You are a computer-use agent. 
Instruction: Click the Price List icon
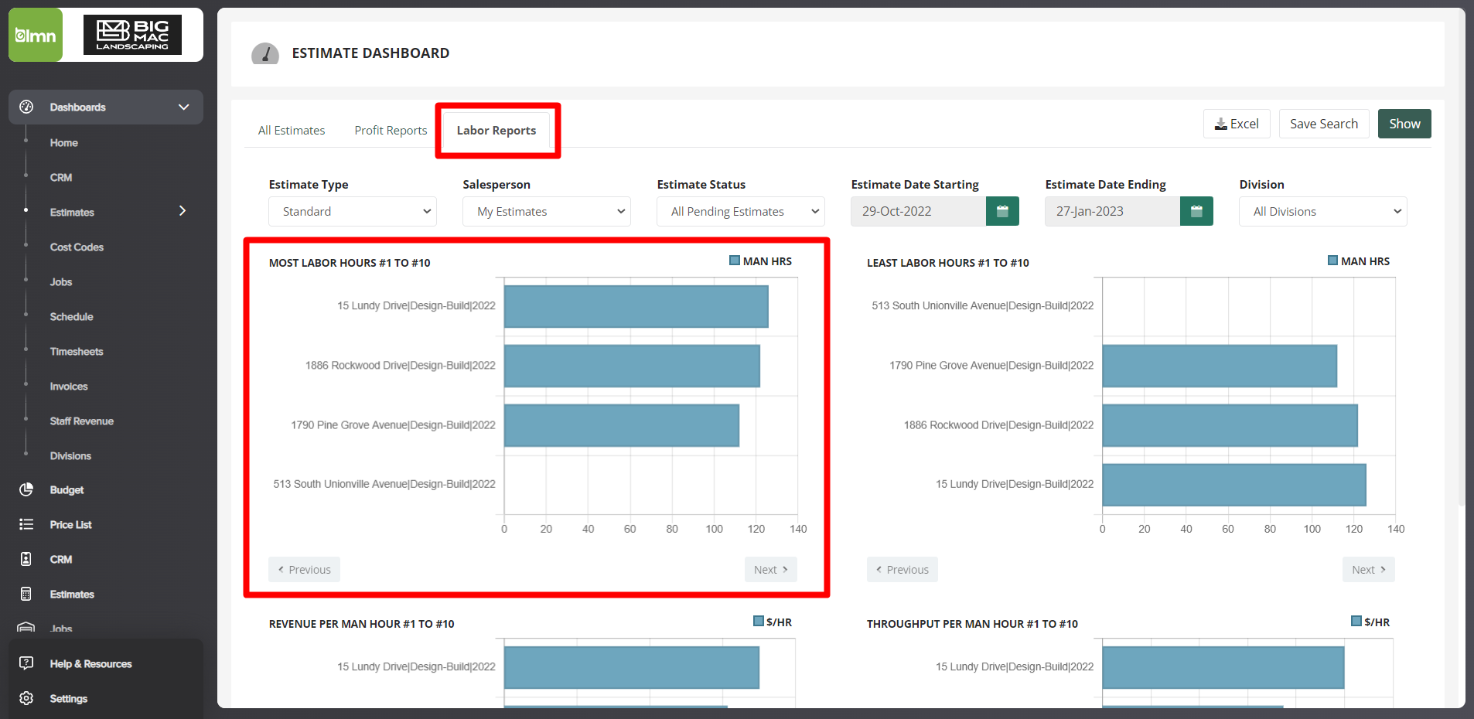click(26, 524)
